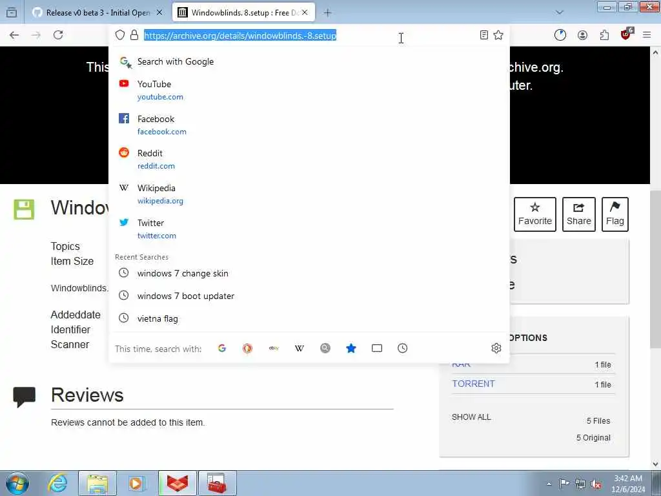The image size is (661, 496).
Task: Launch Internet Explorer from the taskbar
Action: pos(57,483)
